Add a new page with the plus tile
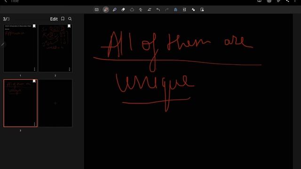The image size is (301, 169). 55,103
